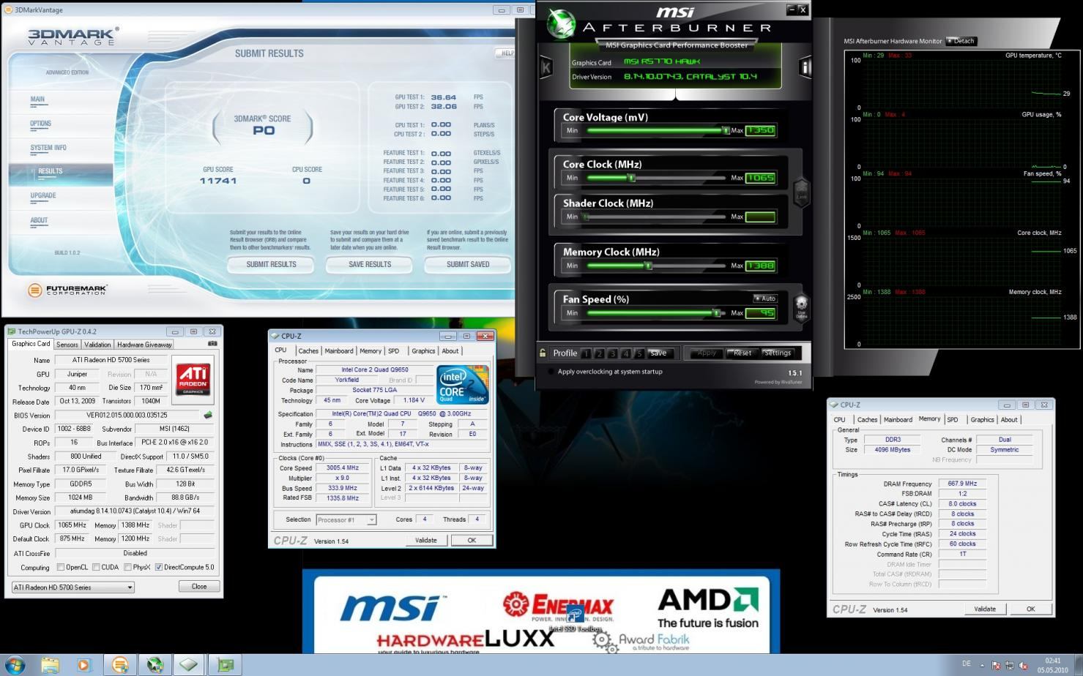The image size is (1083, 676).
Task: Open the Afterburner info 'i' icon
Action: tap(805, 67)
